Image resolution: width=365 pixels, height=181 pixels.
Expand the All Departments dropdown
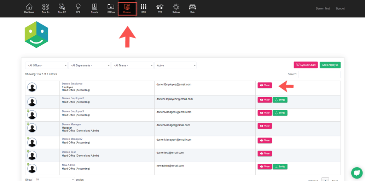pyautogui.click(x=89, y=65)
